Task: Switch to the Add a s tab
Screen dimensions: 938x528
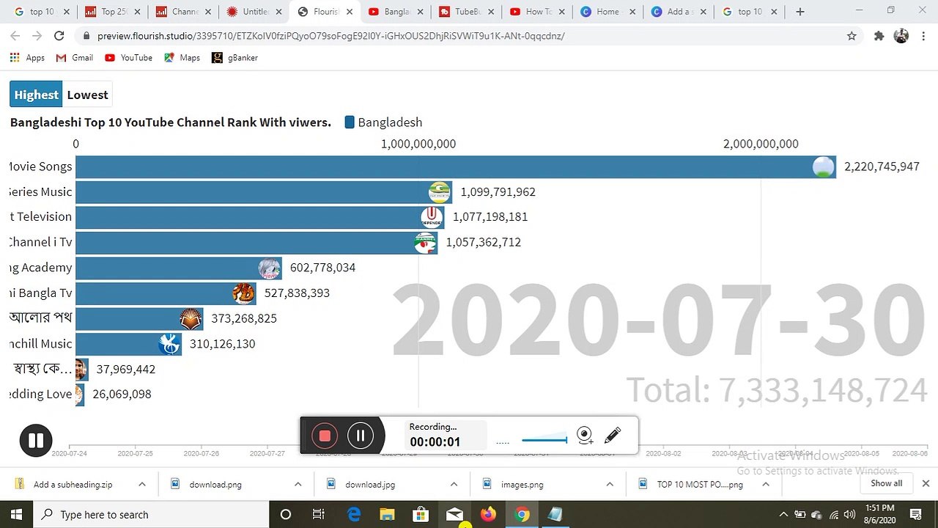Action: (679, 12)
